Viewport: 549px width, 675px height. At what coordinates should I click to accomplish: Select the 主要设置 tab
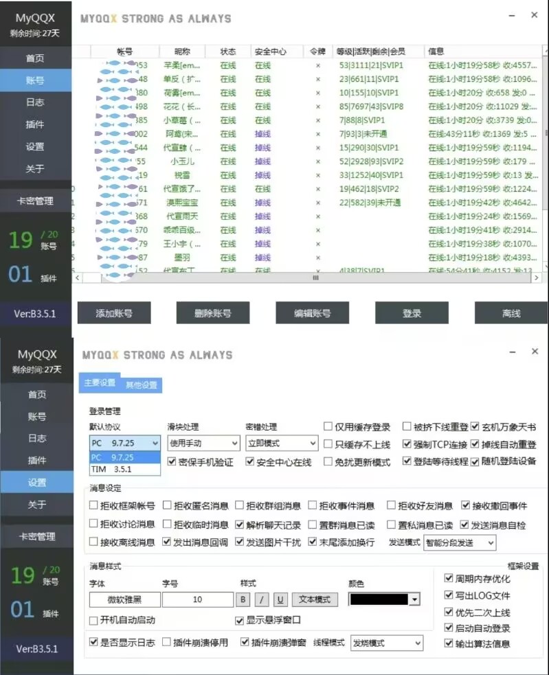(100, 383)
